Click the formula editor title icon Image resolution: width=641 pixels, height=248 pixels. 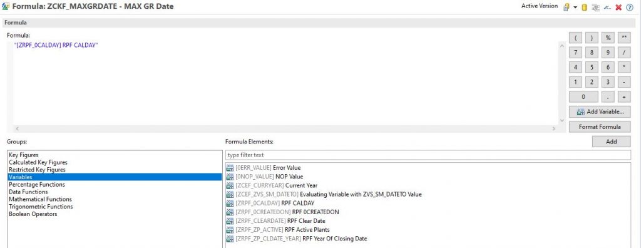5,6
